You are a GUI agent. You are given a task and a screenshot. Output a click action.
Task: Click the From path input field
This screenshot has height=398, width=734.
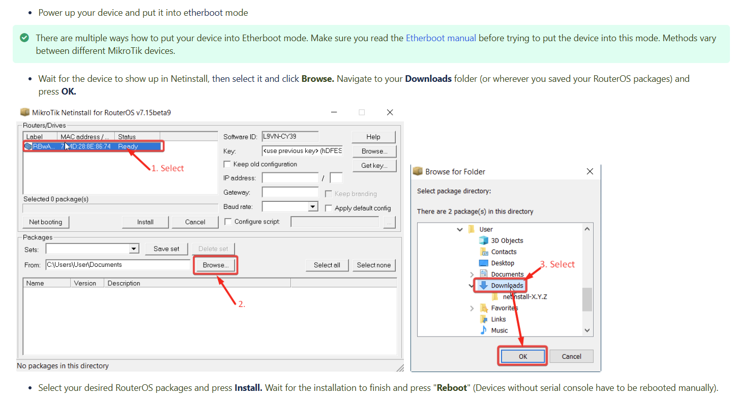(118, 265)
